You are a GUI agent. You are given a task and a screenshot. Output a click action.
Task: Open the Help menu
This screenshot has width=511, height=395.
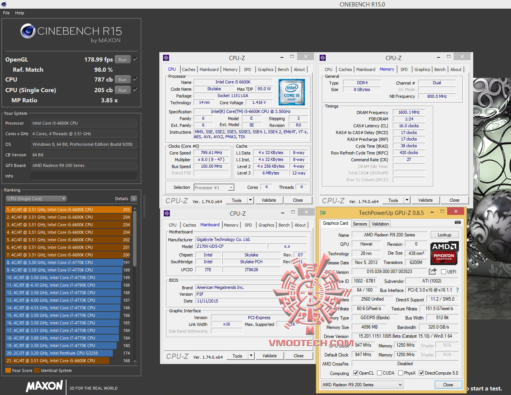point(20,13)
